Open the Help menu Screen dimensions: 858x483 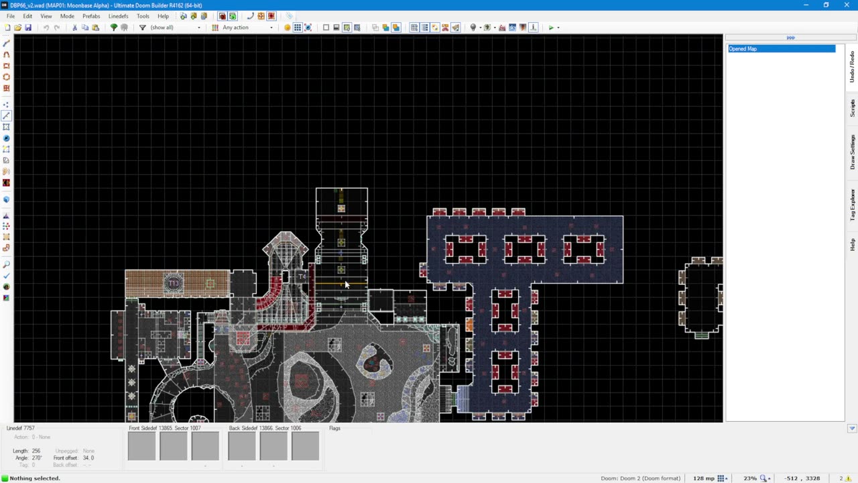(x=164, y=16)
